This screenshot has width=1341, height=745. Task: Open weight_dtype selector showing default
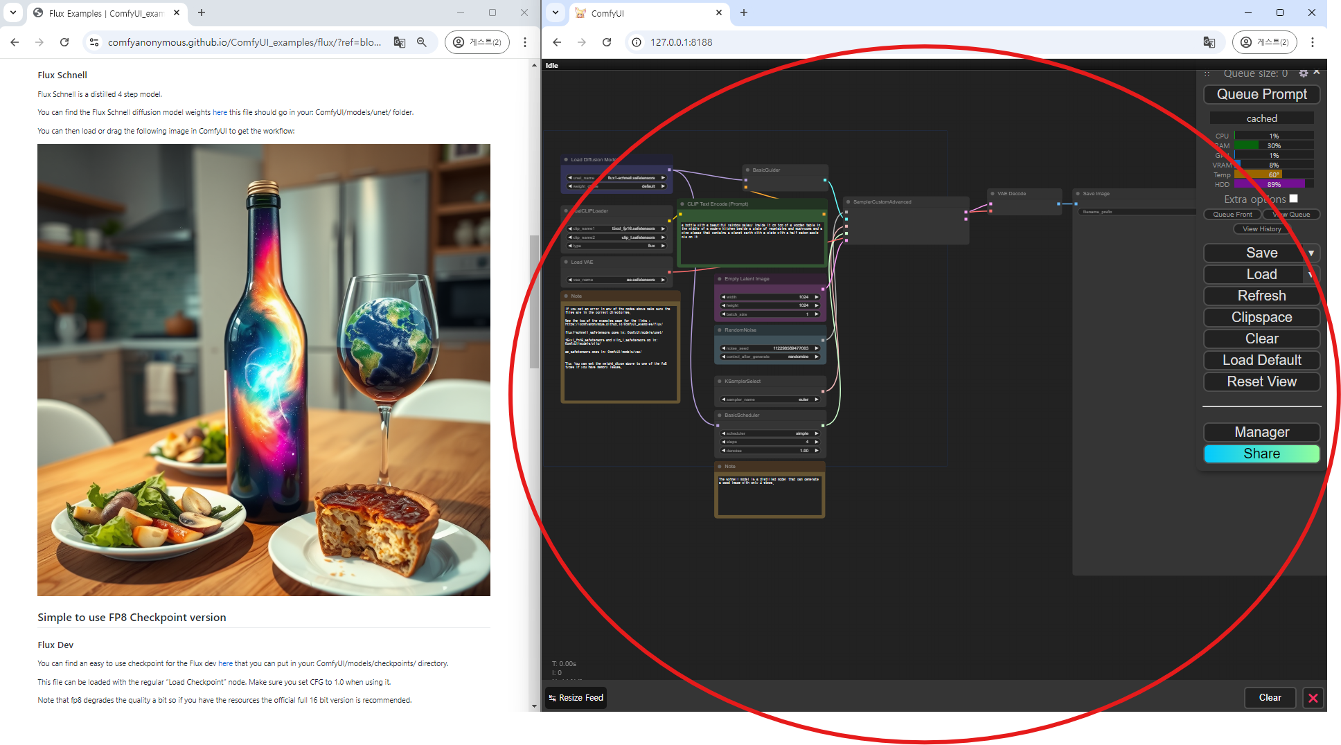tap(616, 186)
